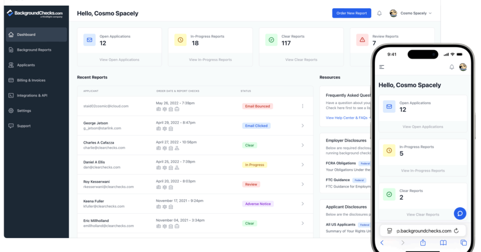This screenshot has height=252, width=481.
Task: Click View In-Progress Reports link on desktop
Action: coord(210,60)
